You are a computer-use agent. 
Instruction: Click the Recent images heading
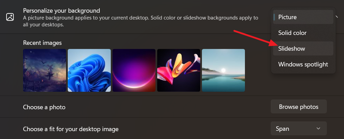pos(42,43)
